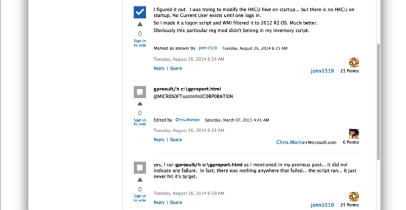Click speech bubble icon on gpresult reply
Viewport: 406px width, 210px height.
coord(140,92)
